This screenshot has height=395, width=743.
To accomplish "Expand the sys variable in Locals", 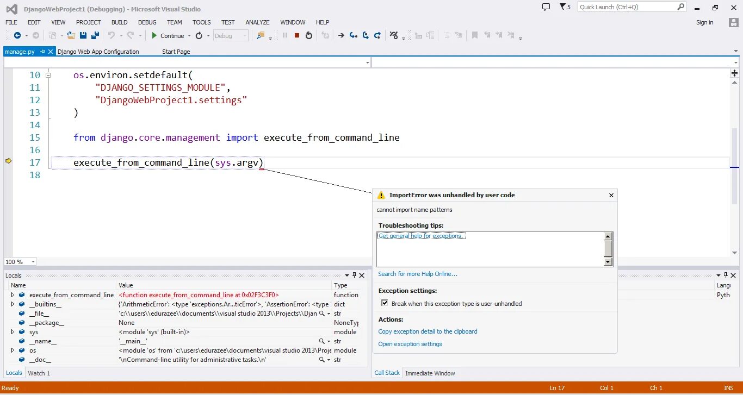I will click(x=13, y=331).
